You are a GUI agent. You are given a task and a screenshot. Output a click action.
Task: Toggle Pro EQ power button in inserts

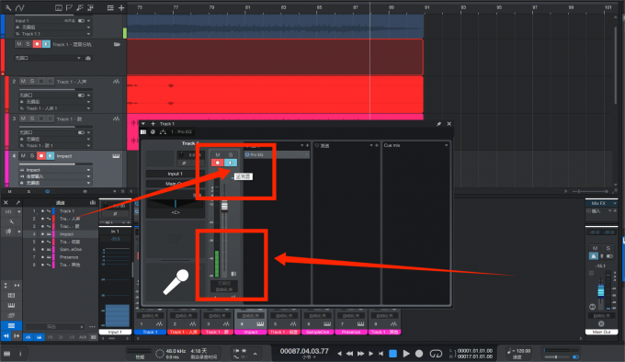[x=247, y=154]
